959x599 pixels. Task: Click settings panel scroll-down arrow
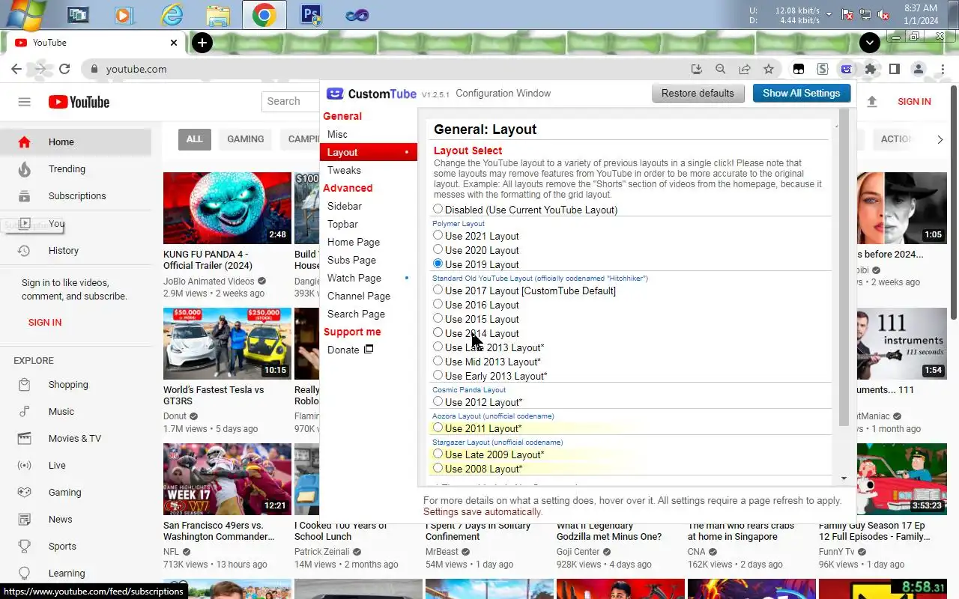(844, 478)
